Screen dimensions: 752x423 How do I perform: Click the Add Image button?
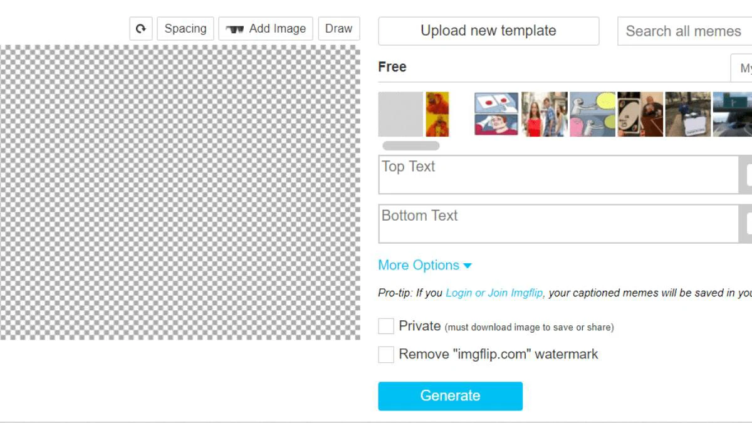click(x=266, y=29)
